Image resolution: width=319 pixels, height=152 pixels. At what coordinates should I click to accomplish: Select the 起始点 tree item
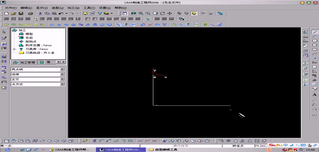(x=31, y=41)
